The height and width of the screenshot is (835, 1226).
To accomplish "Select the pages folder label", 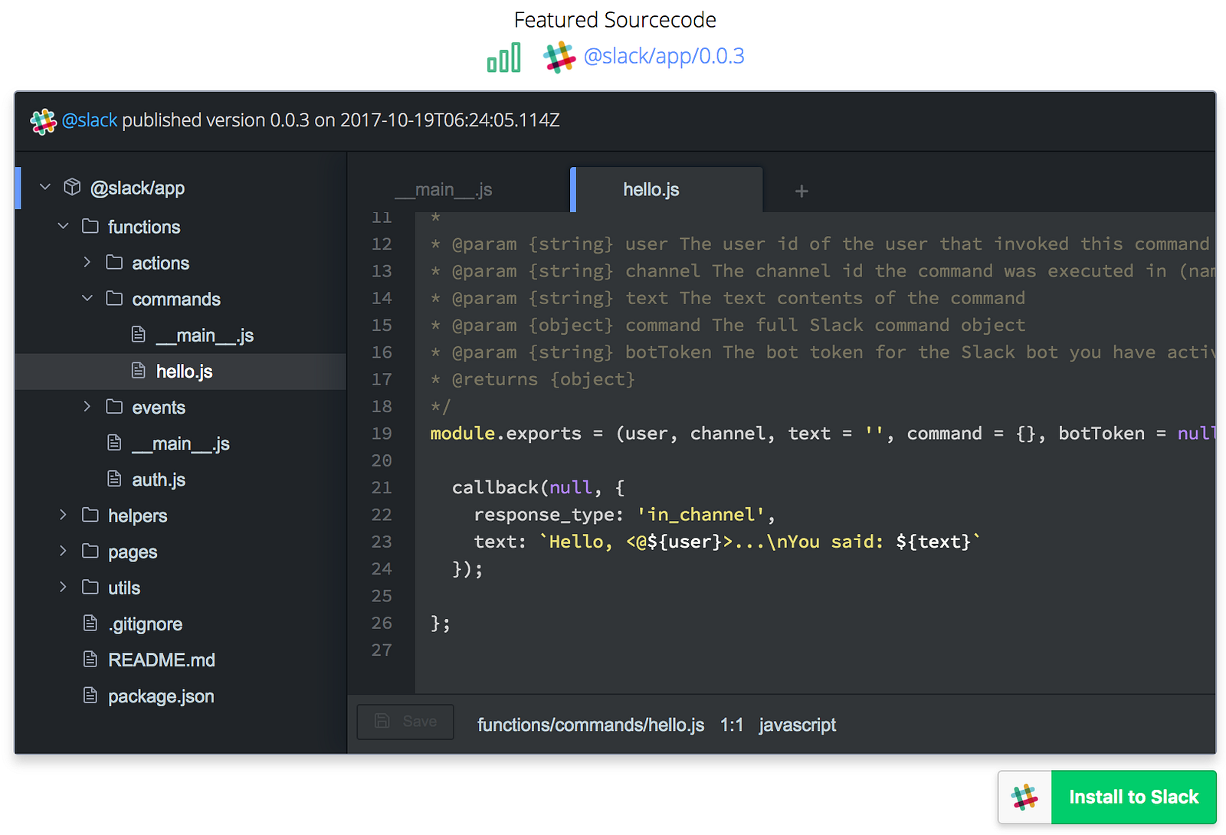I will pyautogui.click(x=133, y=552).
